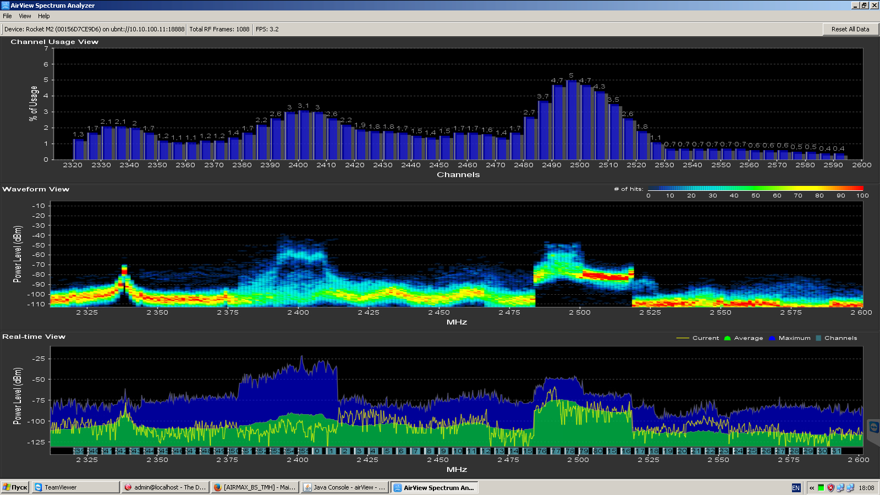Screen dimensions: 880x495
Task: Switch to TeamViewer in the taskbar
Action: [x=75, y=487]
